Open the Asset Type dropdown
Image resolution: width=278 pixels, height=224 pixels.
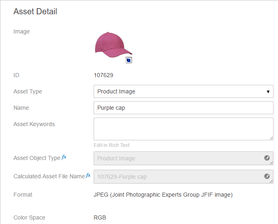click(x=183, y=91)
